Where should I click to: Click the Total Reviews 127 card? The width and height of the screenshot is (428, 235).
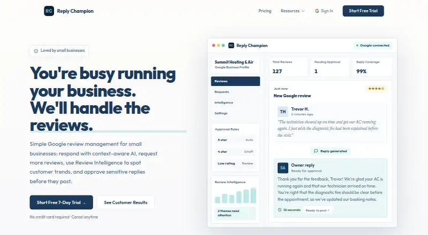(x=288, y=67)
